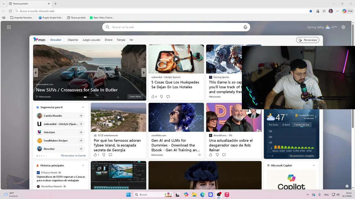
Task: Go to previous slide in SUV carousel
Action: pos(35,73)
